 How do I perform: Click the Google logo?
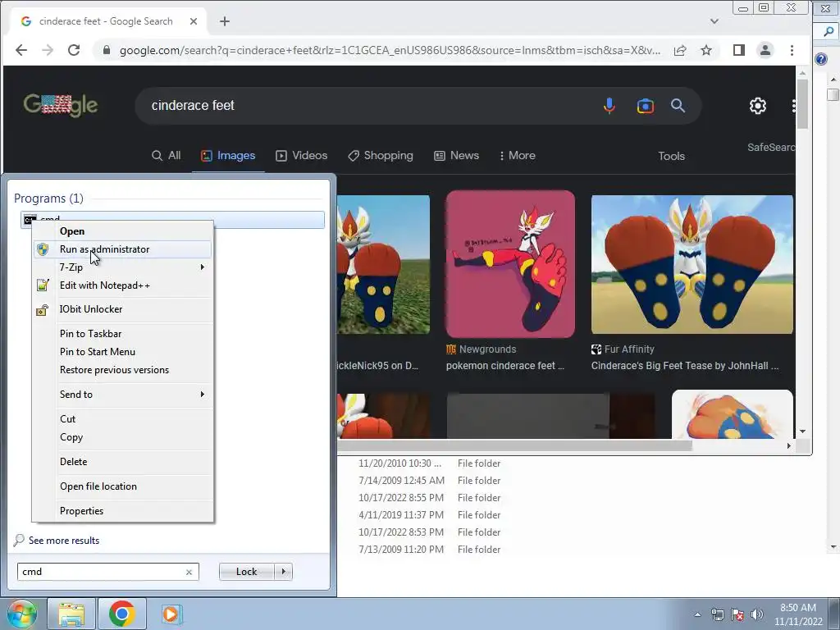pyautogui.click(x=60, y=105)
